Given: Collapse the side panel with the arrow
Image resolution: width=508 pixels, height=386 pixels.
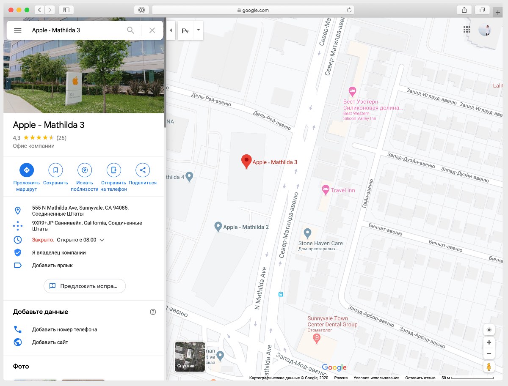Looking at the screenshot, I should 171,30.
